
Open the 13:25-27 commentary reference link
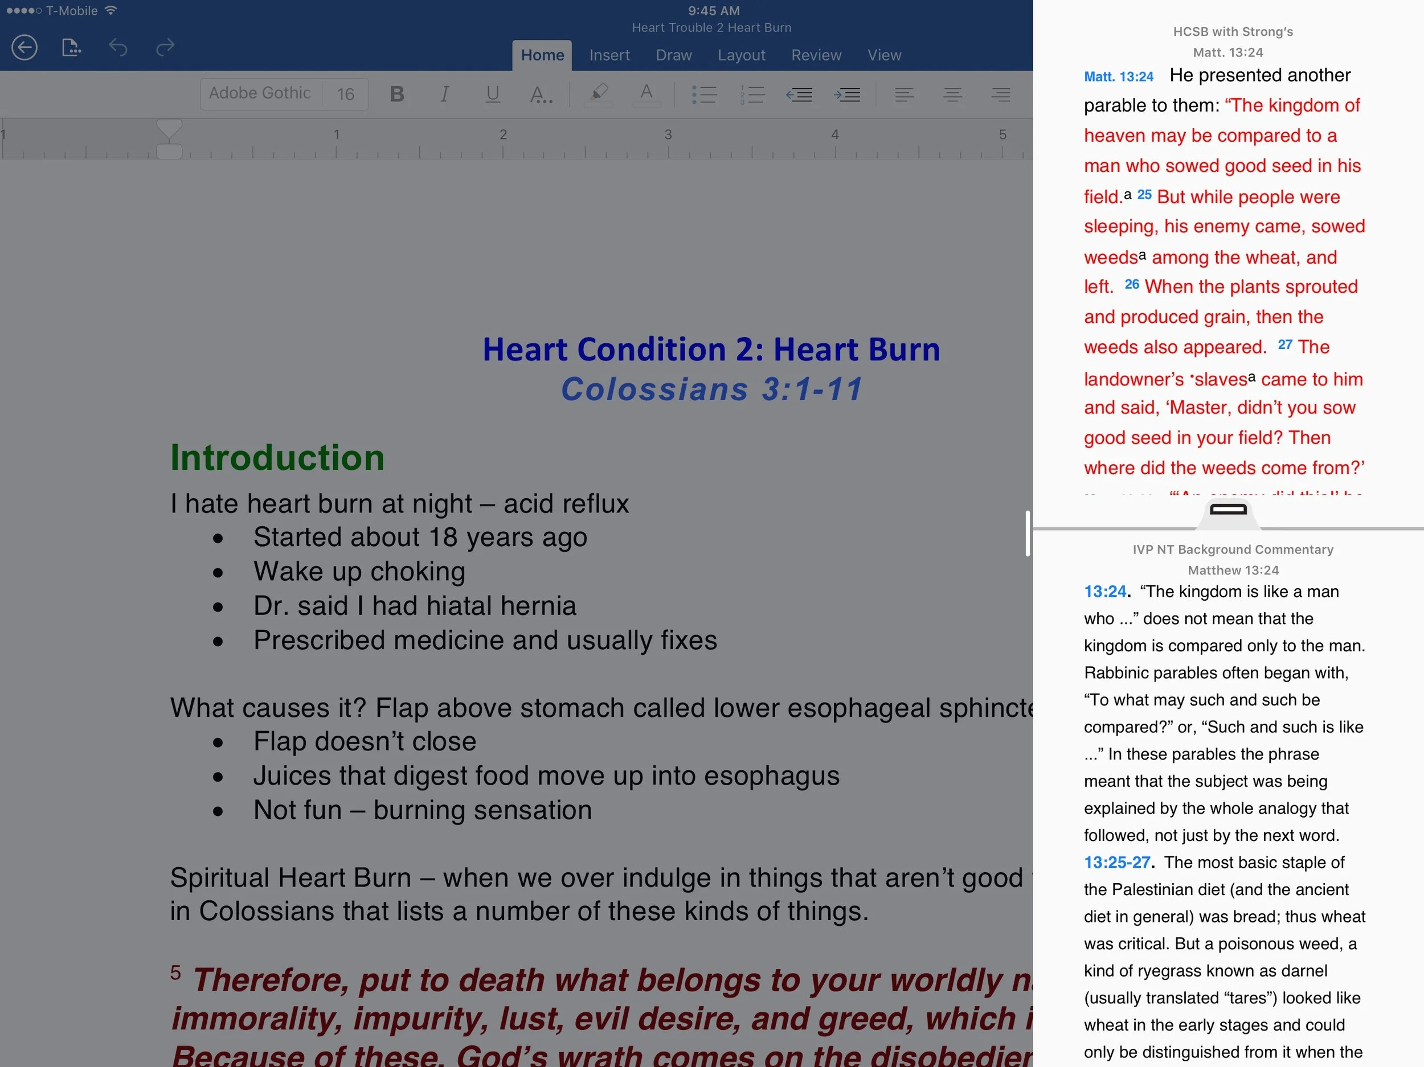coord(1117,863)
